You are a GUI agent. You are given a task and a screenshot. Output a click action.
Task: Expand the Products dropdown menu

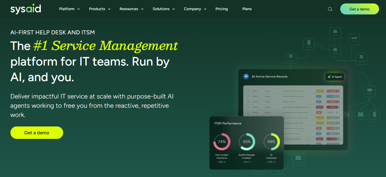coord(100,9)
